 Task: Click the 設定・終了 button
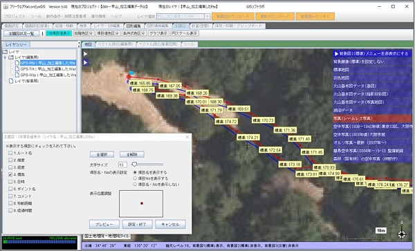point(137,224)
